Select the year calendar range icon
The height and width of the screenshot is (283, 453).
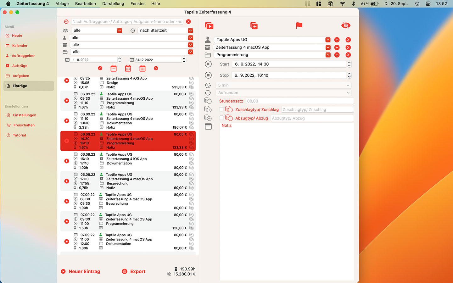coord(143,68)
